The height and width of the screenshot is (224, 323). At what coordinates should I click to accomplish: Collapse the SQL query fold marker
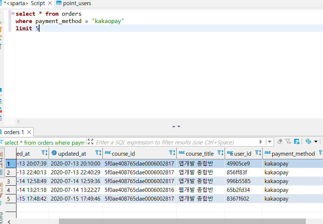(x=13, y=14)
